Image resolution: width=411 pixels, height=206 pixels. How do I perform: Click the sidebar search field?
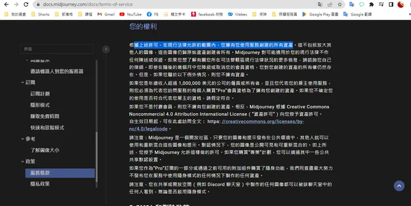point(57,49)
